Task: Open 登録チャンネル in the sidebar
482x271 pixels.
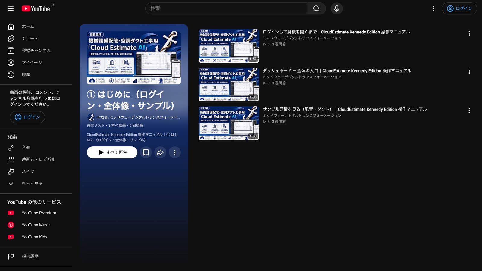Action: point(36,51)
